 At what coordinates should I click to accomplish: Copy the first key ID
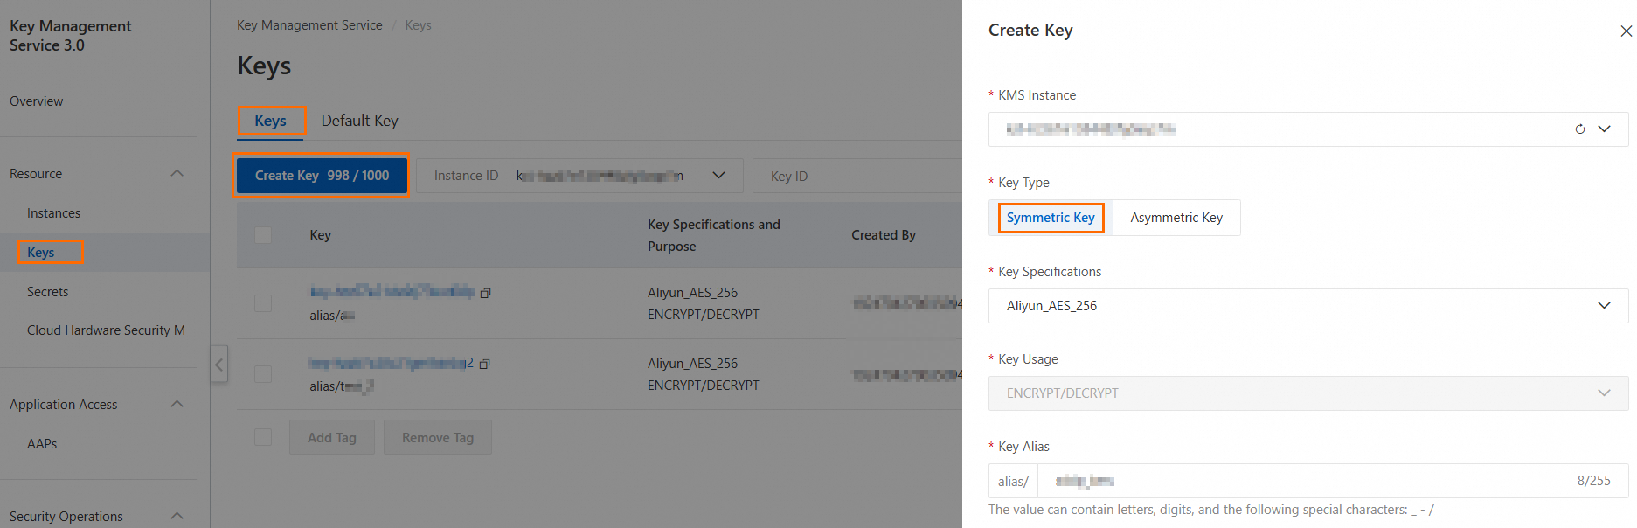coord(486,293)
